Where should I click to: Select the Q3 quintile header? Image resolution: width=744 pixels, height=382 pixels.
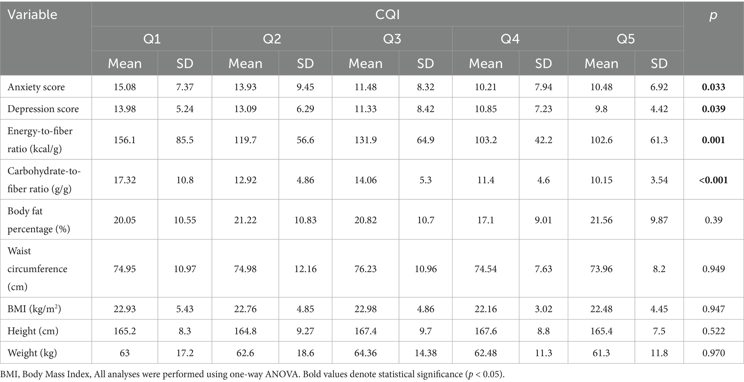click(392, 39)
